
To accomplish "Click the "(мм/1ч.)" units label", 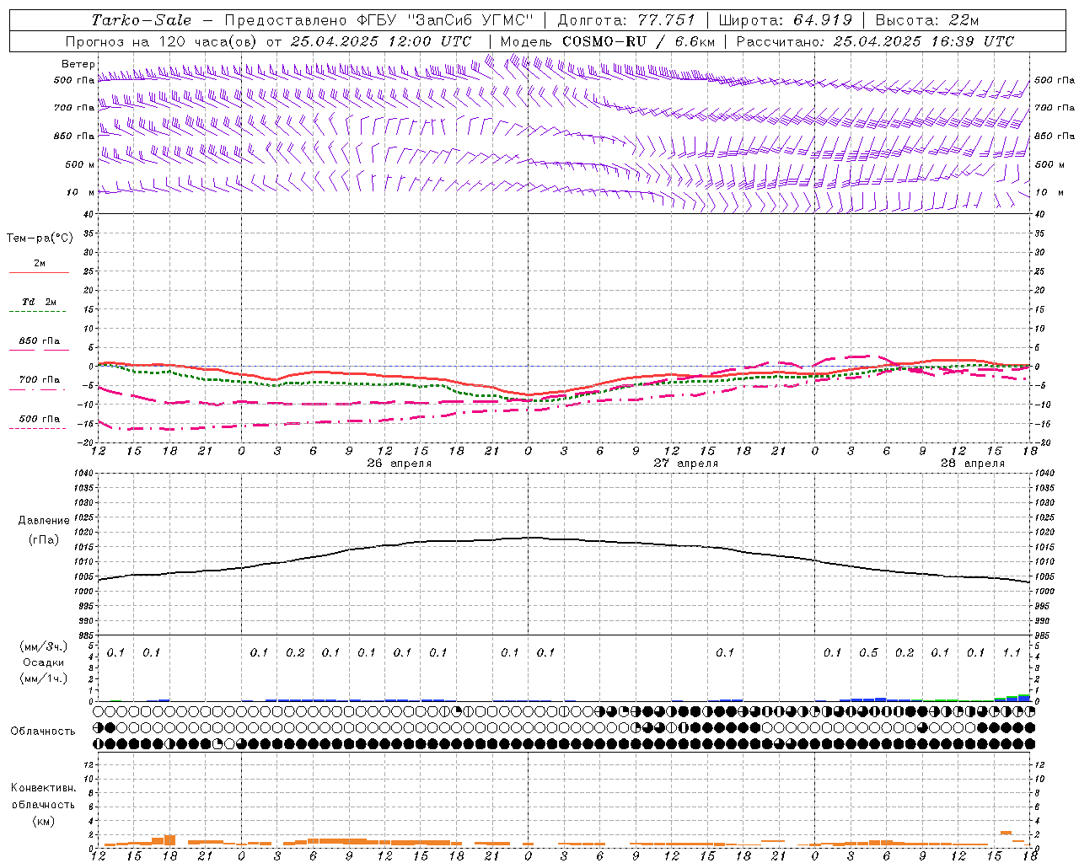I will coord(43,678).
